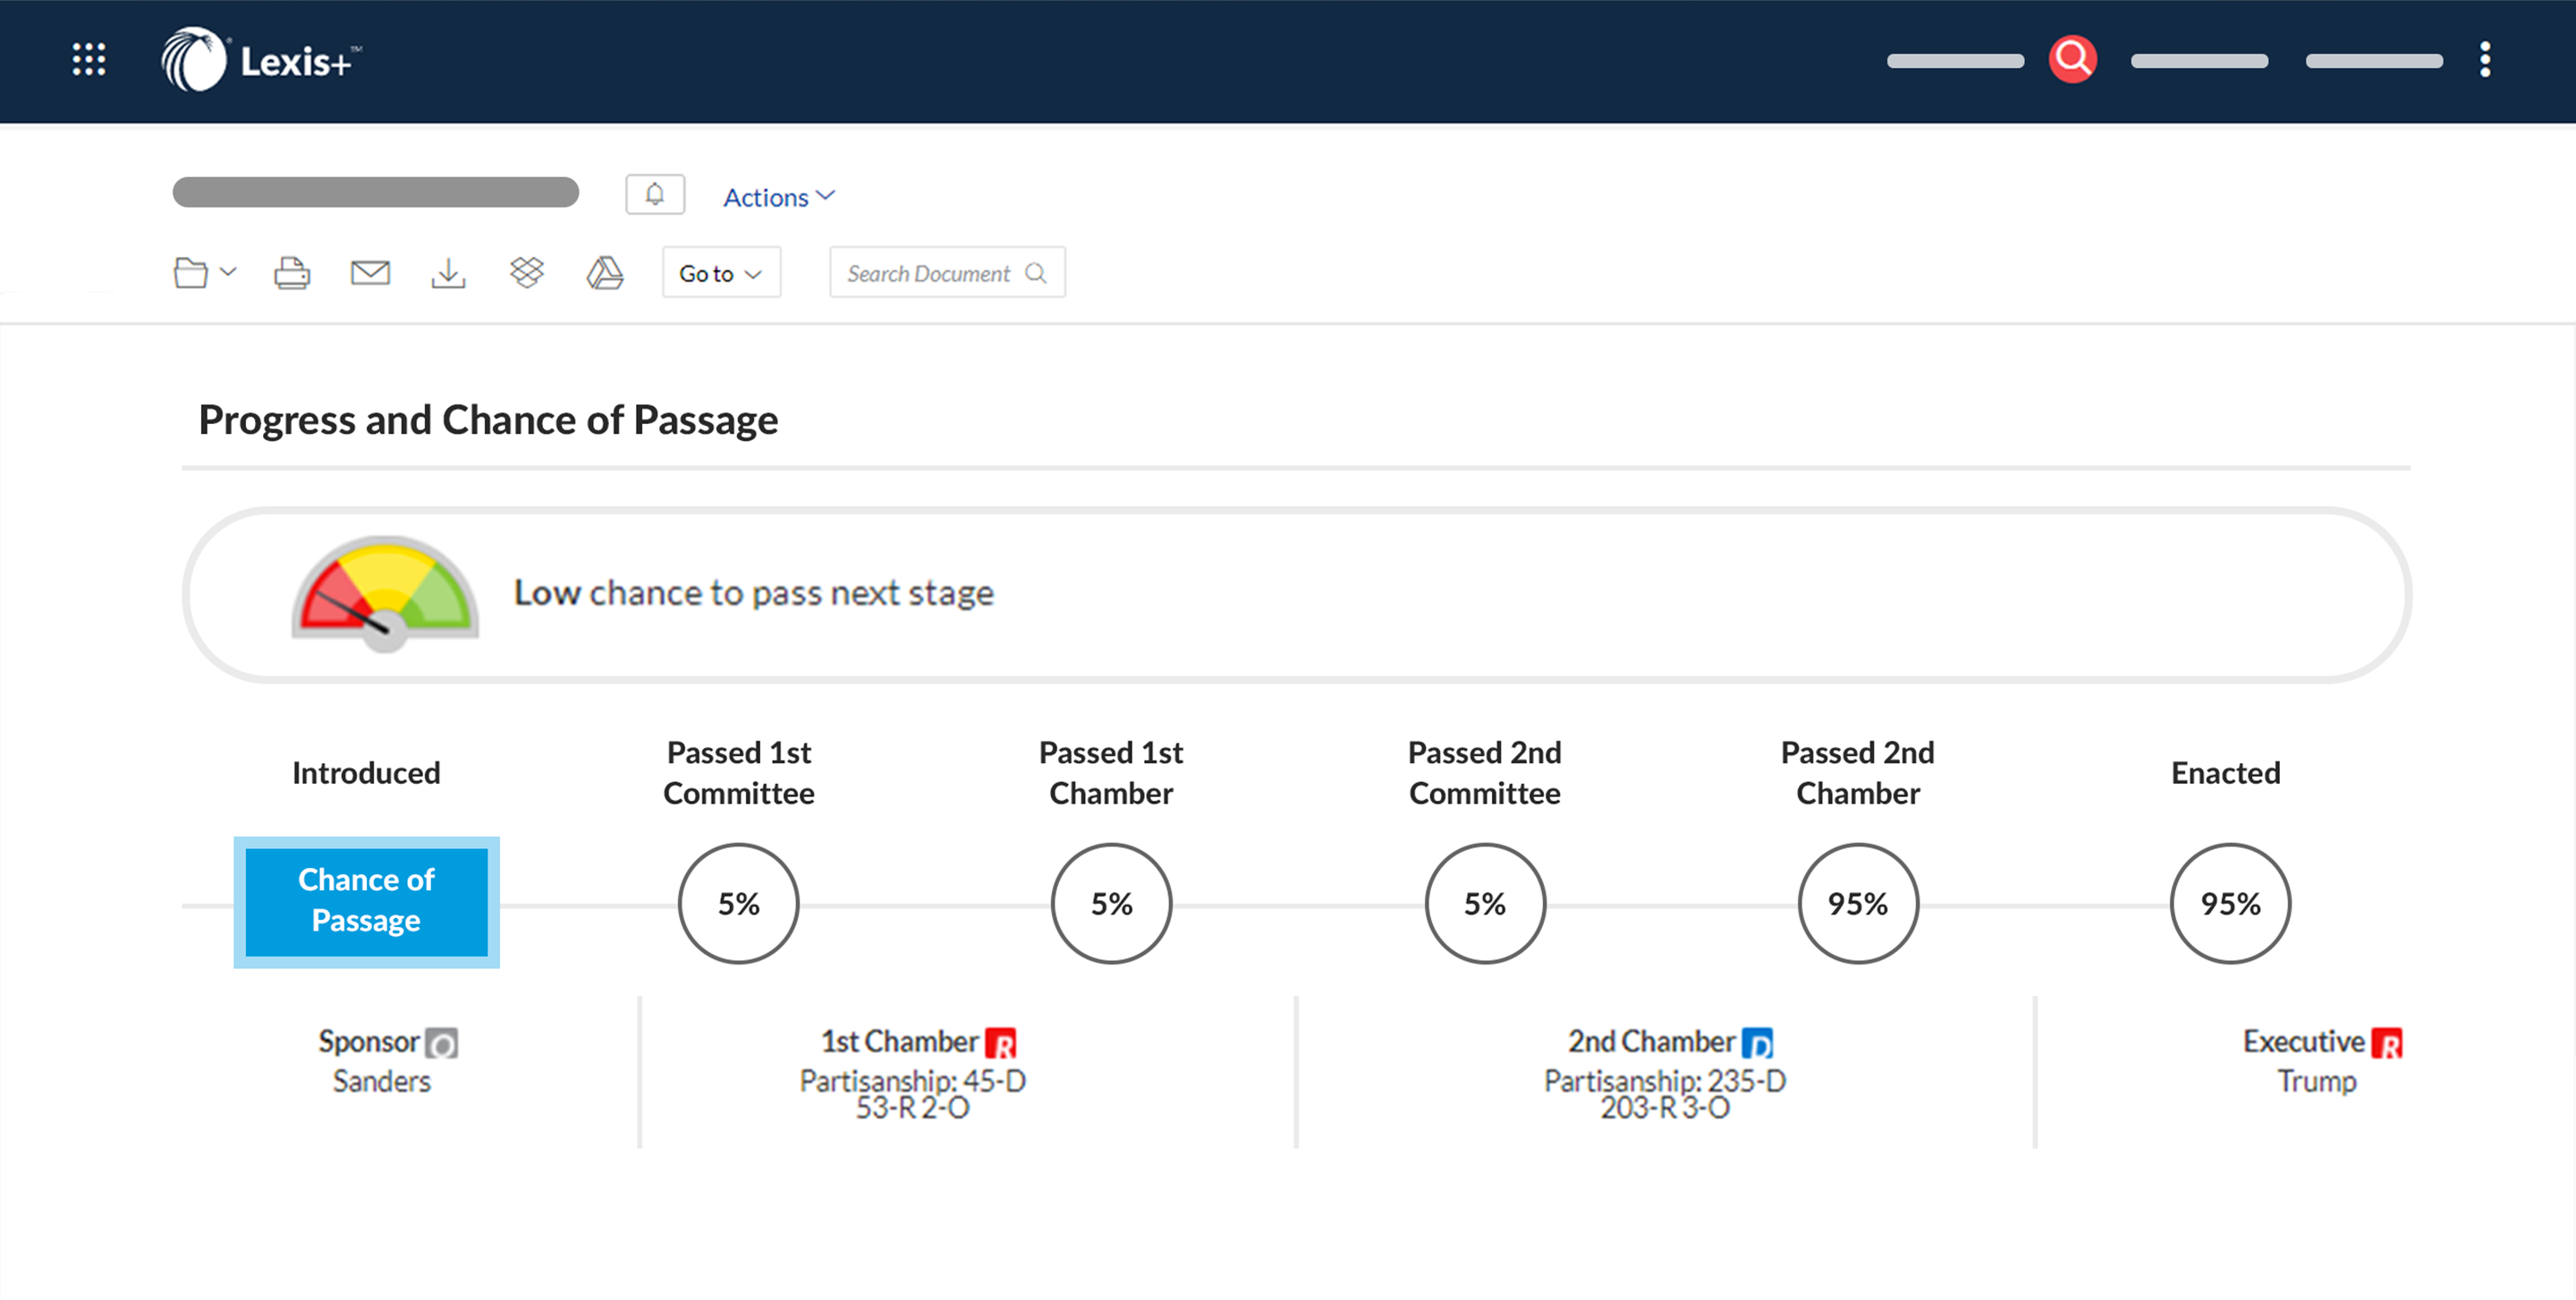Click the 95% circle under Passed 2nd Chamber
Image resolution: width=2576 pixels, height=1300 pixels.
pos(1858,903)
